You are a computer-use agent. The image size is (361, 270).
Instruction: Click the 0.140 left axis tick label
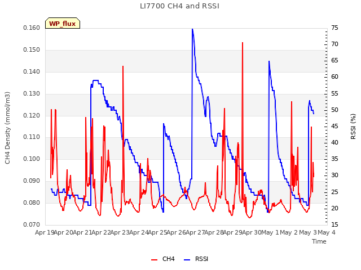32,71
